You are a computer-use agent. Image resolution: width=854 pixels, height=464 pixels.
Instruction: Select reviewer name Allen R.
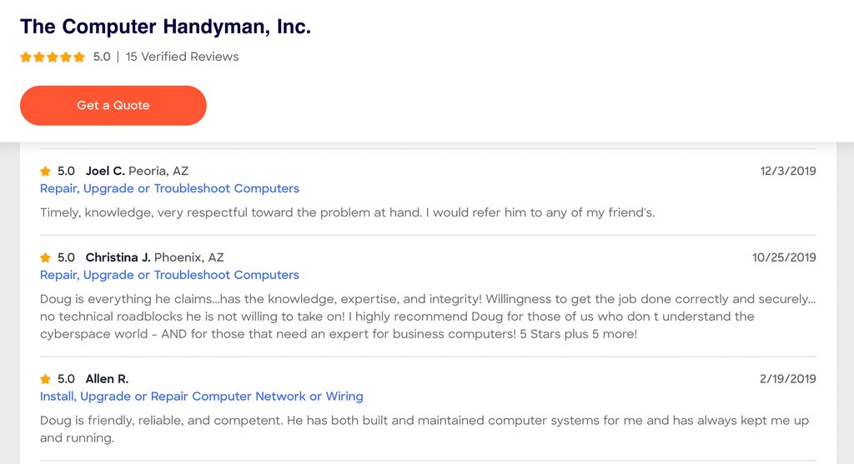coord(107,379)
